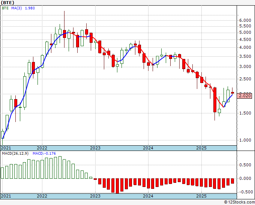Click 2023 on the MACD time axis
Viewport: 255px width, 205px height.
click(95, 196)
